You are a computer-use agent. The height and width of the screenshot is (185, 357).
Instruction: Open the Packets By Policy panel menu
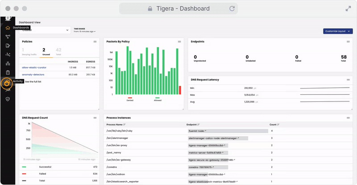click(179, 42)
